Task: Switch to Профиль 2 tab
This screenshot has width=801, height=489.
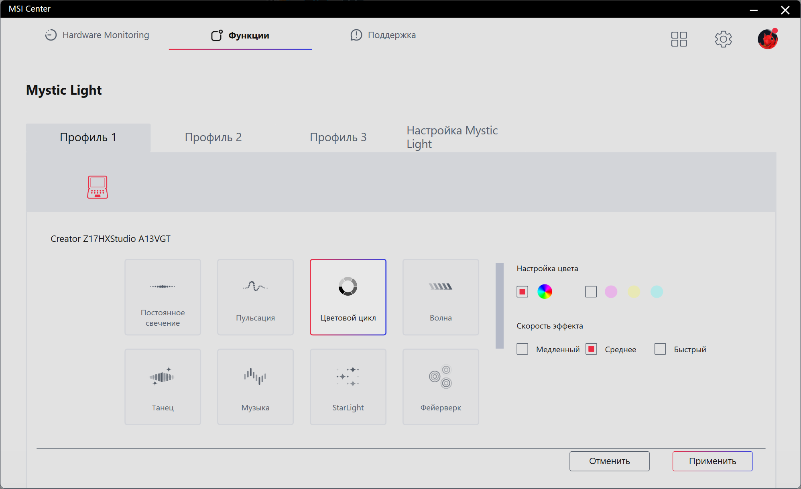Action: [x=213, y=137]
